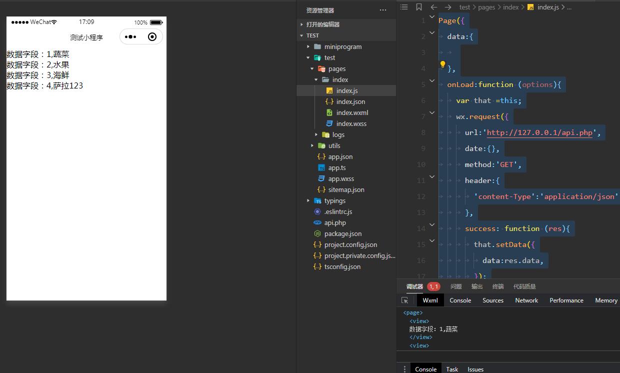620x373 pixels.
Task: Select the Sources devtools tab
Action: pos(493,300)
